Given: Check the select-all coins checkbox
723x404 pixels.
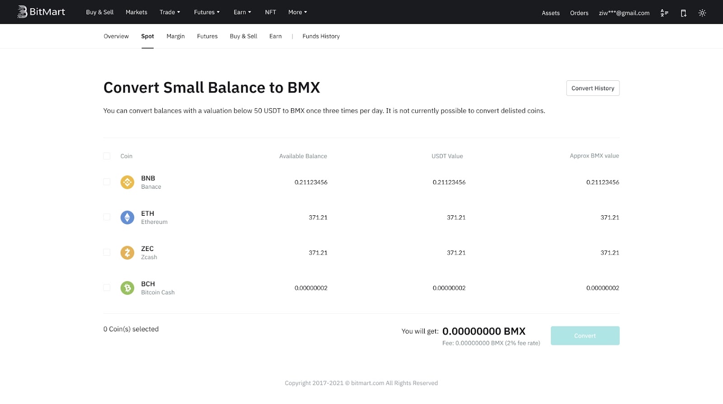Looking at the screenshot, I should tap(107, 156).
